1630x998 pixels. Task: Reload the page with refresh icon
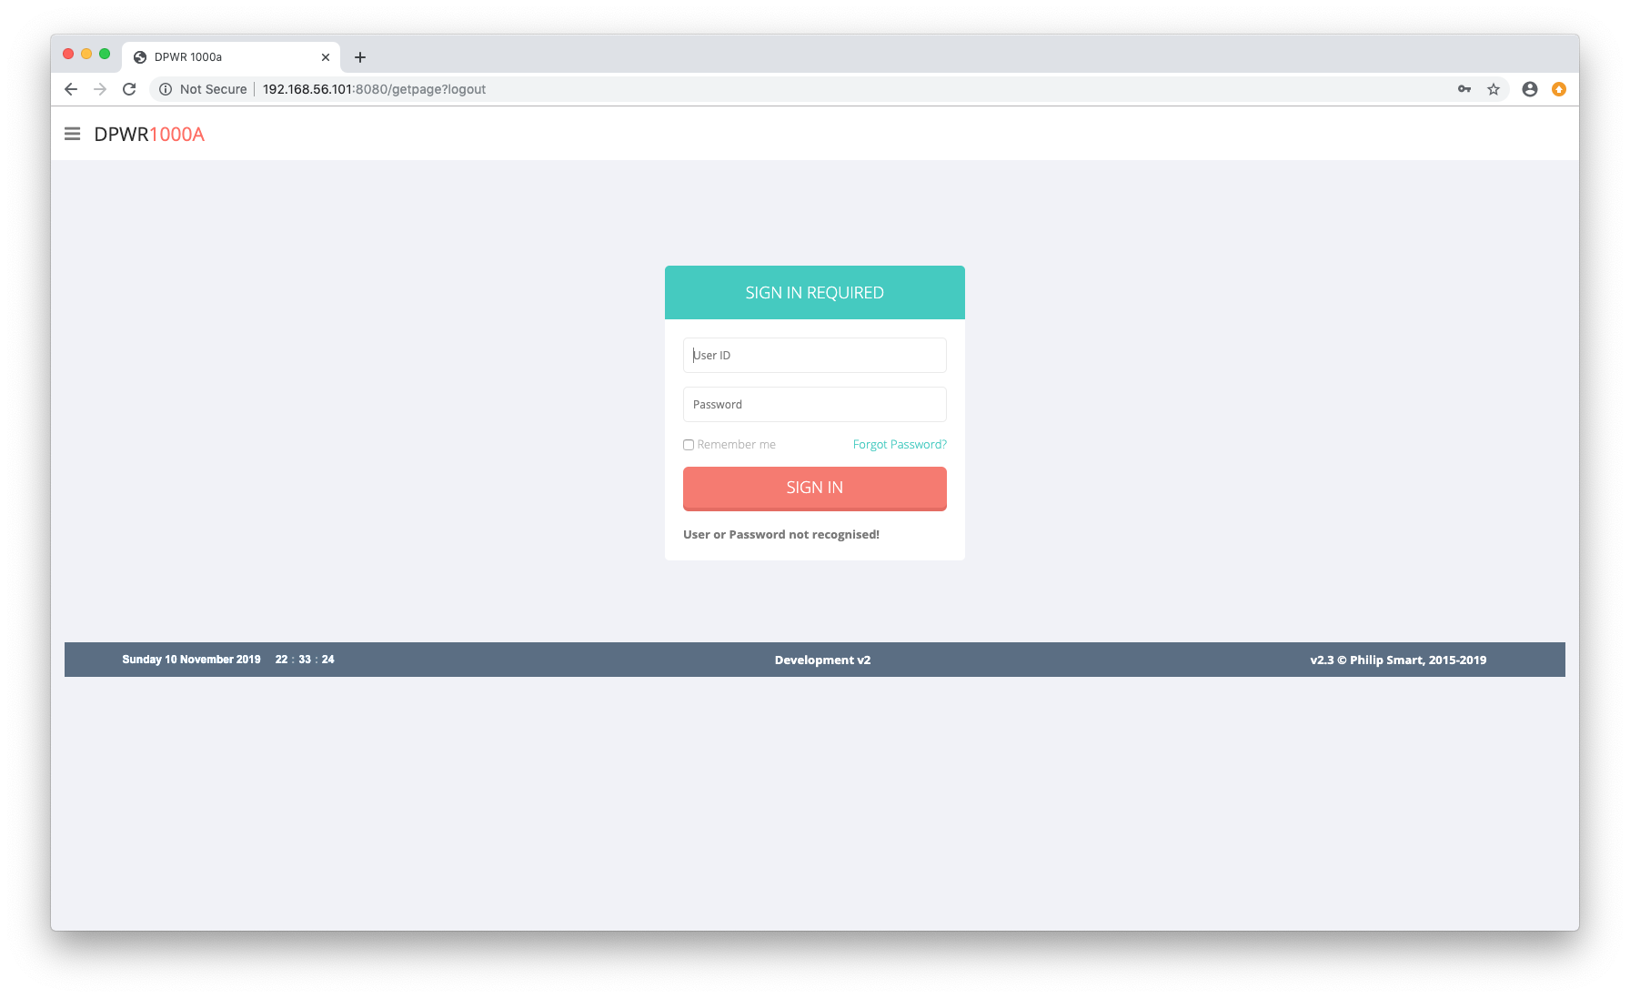pos(129,89)
